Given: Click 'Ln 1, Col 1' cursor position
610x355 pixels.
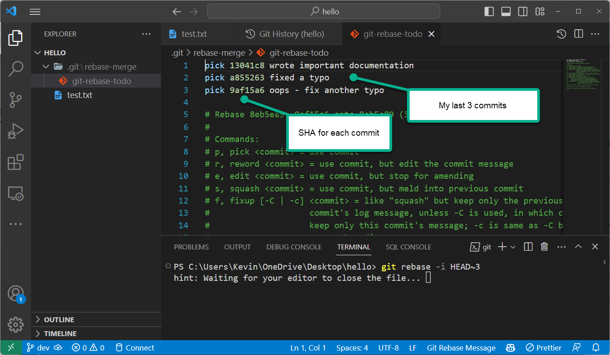Looking at the screenshot, I should tap(308, 347).
